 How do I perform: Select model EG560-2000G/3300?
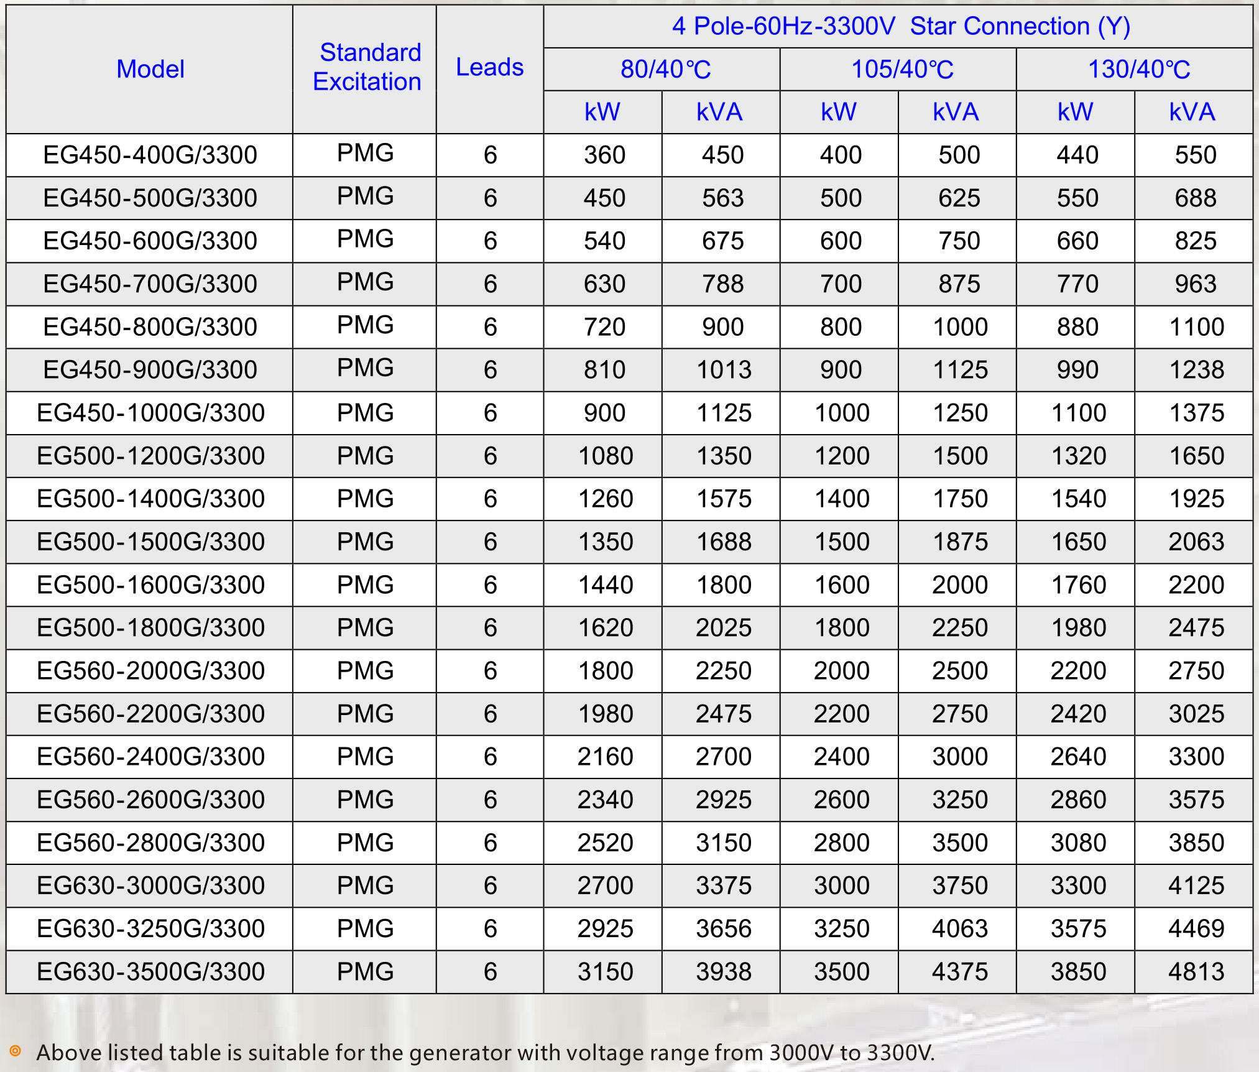(x=150, y=670)
